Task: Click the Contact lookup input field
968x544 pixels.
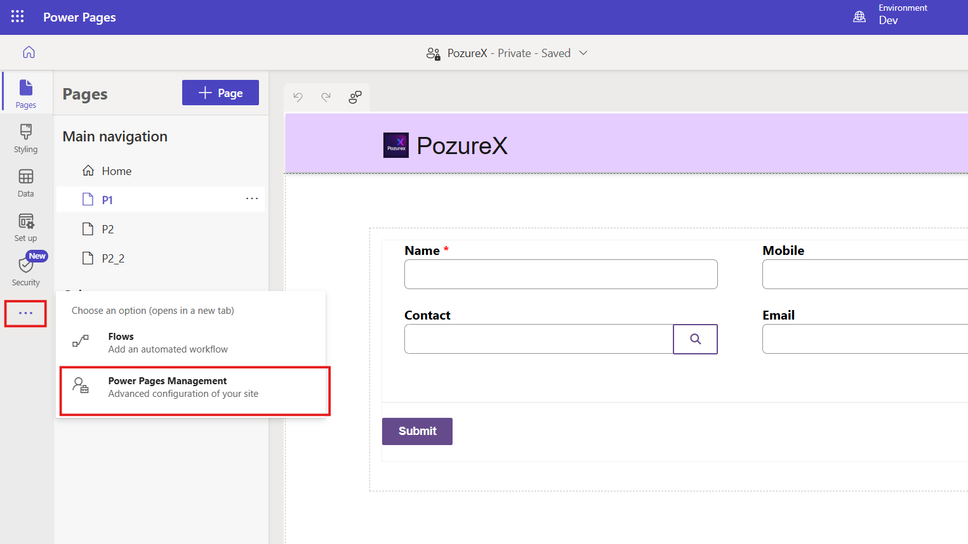Action: [x=539, y=339]
